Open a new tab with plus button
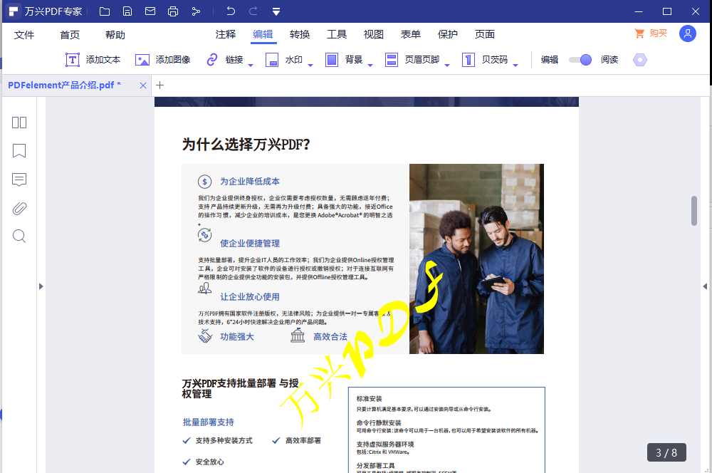The width and height of the screenshot is (712, 473). [x=160, y=85]
